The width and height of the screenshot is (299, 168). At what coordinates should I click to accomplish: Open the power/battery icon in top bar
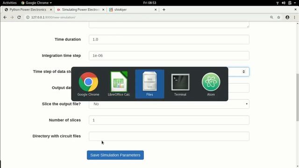290,3
